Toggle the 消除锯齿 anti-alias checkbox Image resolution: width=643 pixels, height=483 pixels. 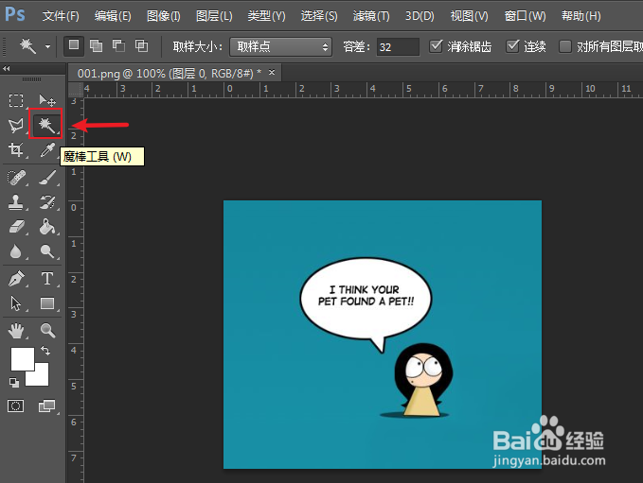pyautogui.click(x=436, y=46)
